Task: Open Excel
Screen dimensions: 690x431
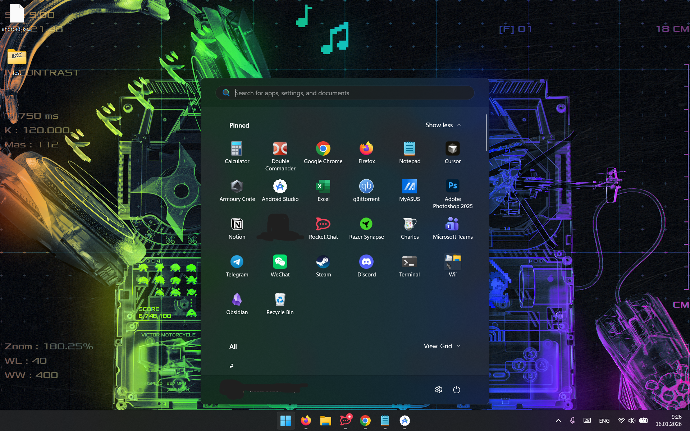Action: [323, 191]
